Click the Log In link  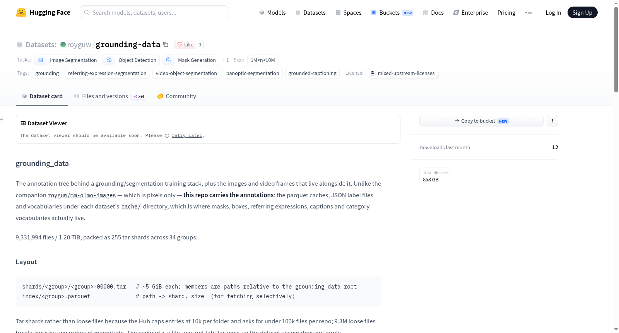tap(553, 12)
